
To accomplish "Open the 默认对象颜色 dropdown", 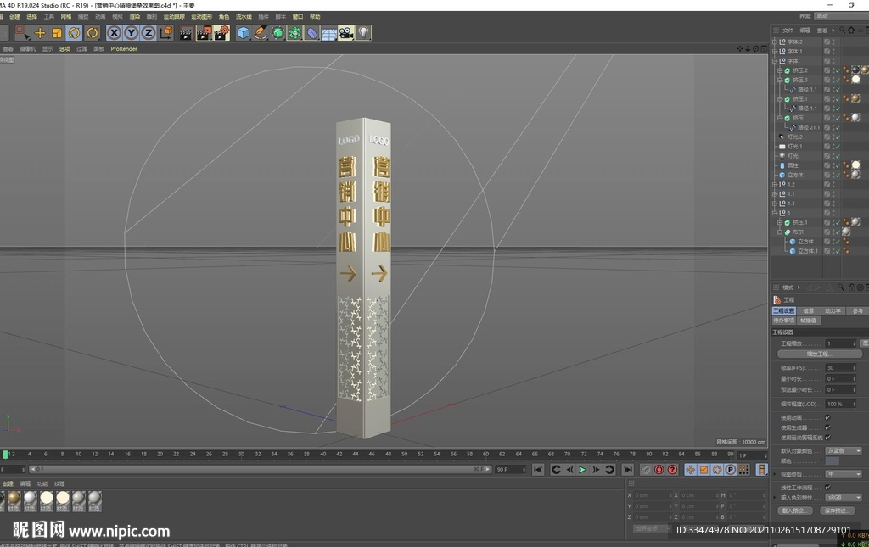I will (844, 450).
